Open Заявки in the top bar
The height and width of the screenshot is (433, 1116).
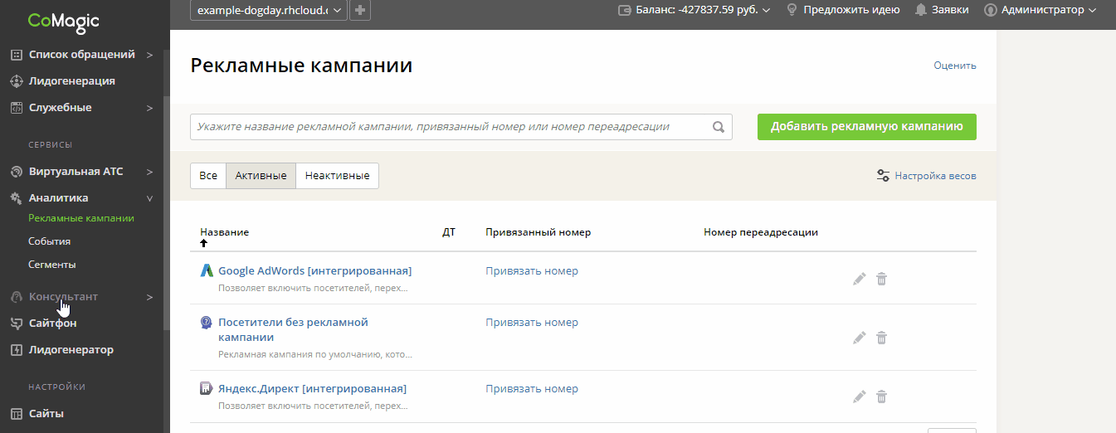click(950, 10)
